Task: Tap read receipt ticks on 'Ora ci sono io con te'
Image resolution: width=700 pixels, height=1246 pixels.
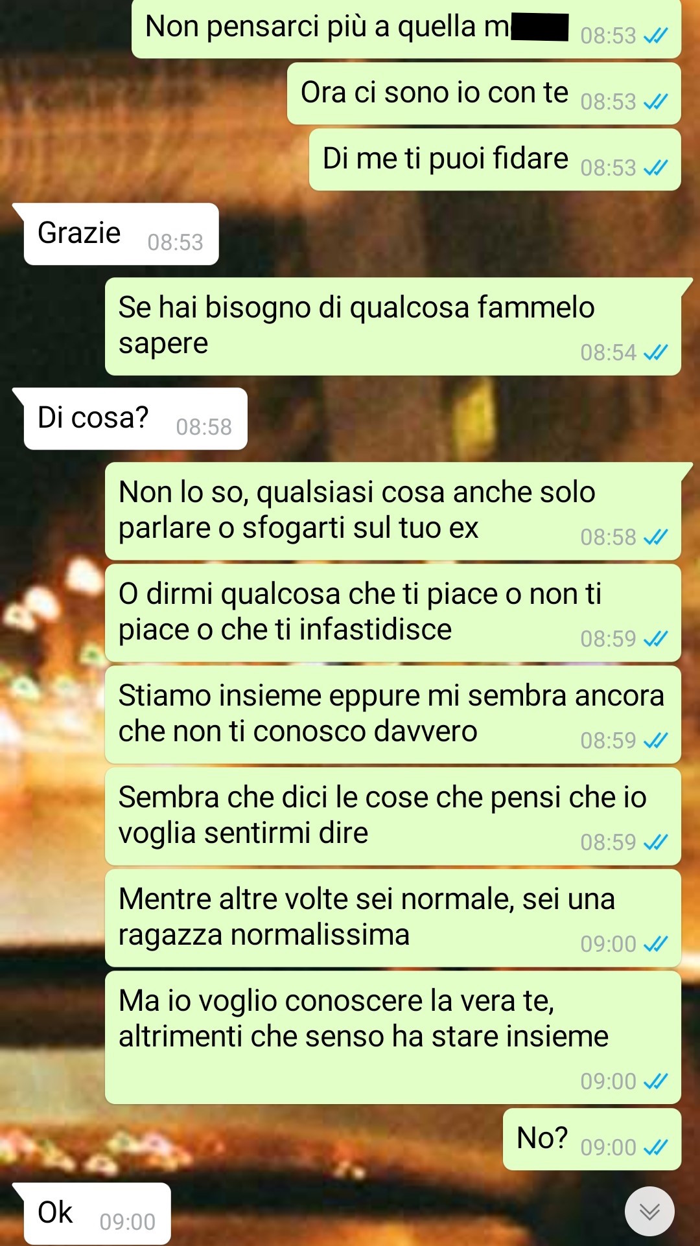Action: (x=655, y=102)
